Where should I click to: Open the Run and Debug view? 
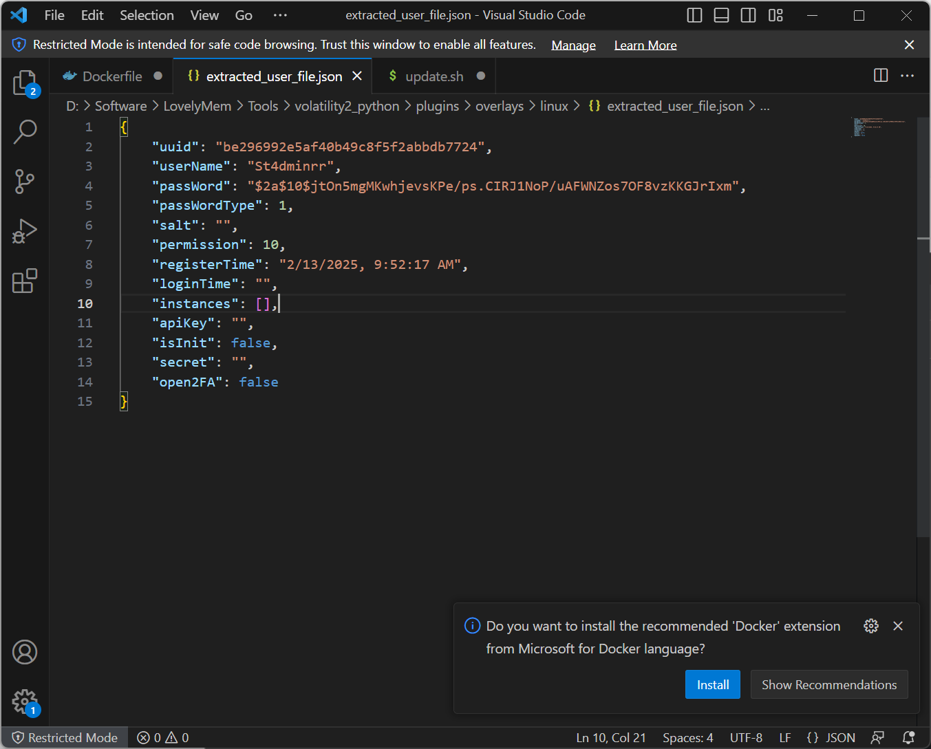pos(25,231)
